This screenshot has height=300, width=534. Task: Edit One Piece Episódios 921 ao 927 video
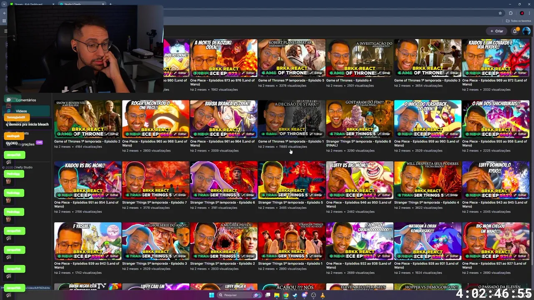point(520,256)
